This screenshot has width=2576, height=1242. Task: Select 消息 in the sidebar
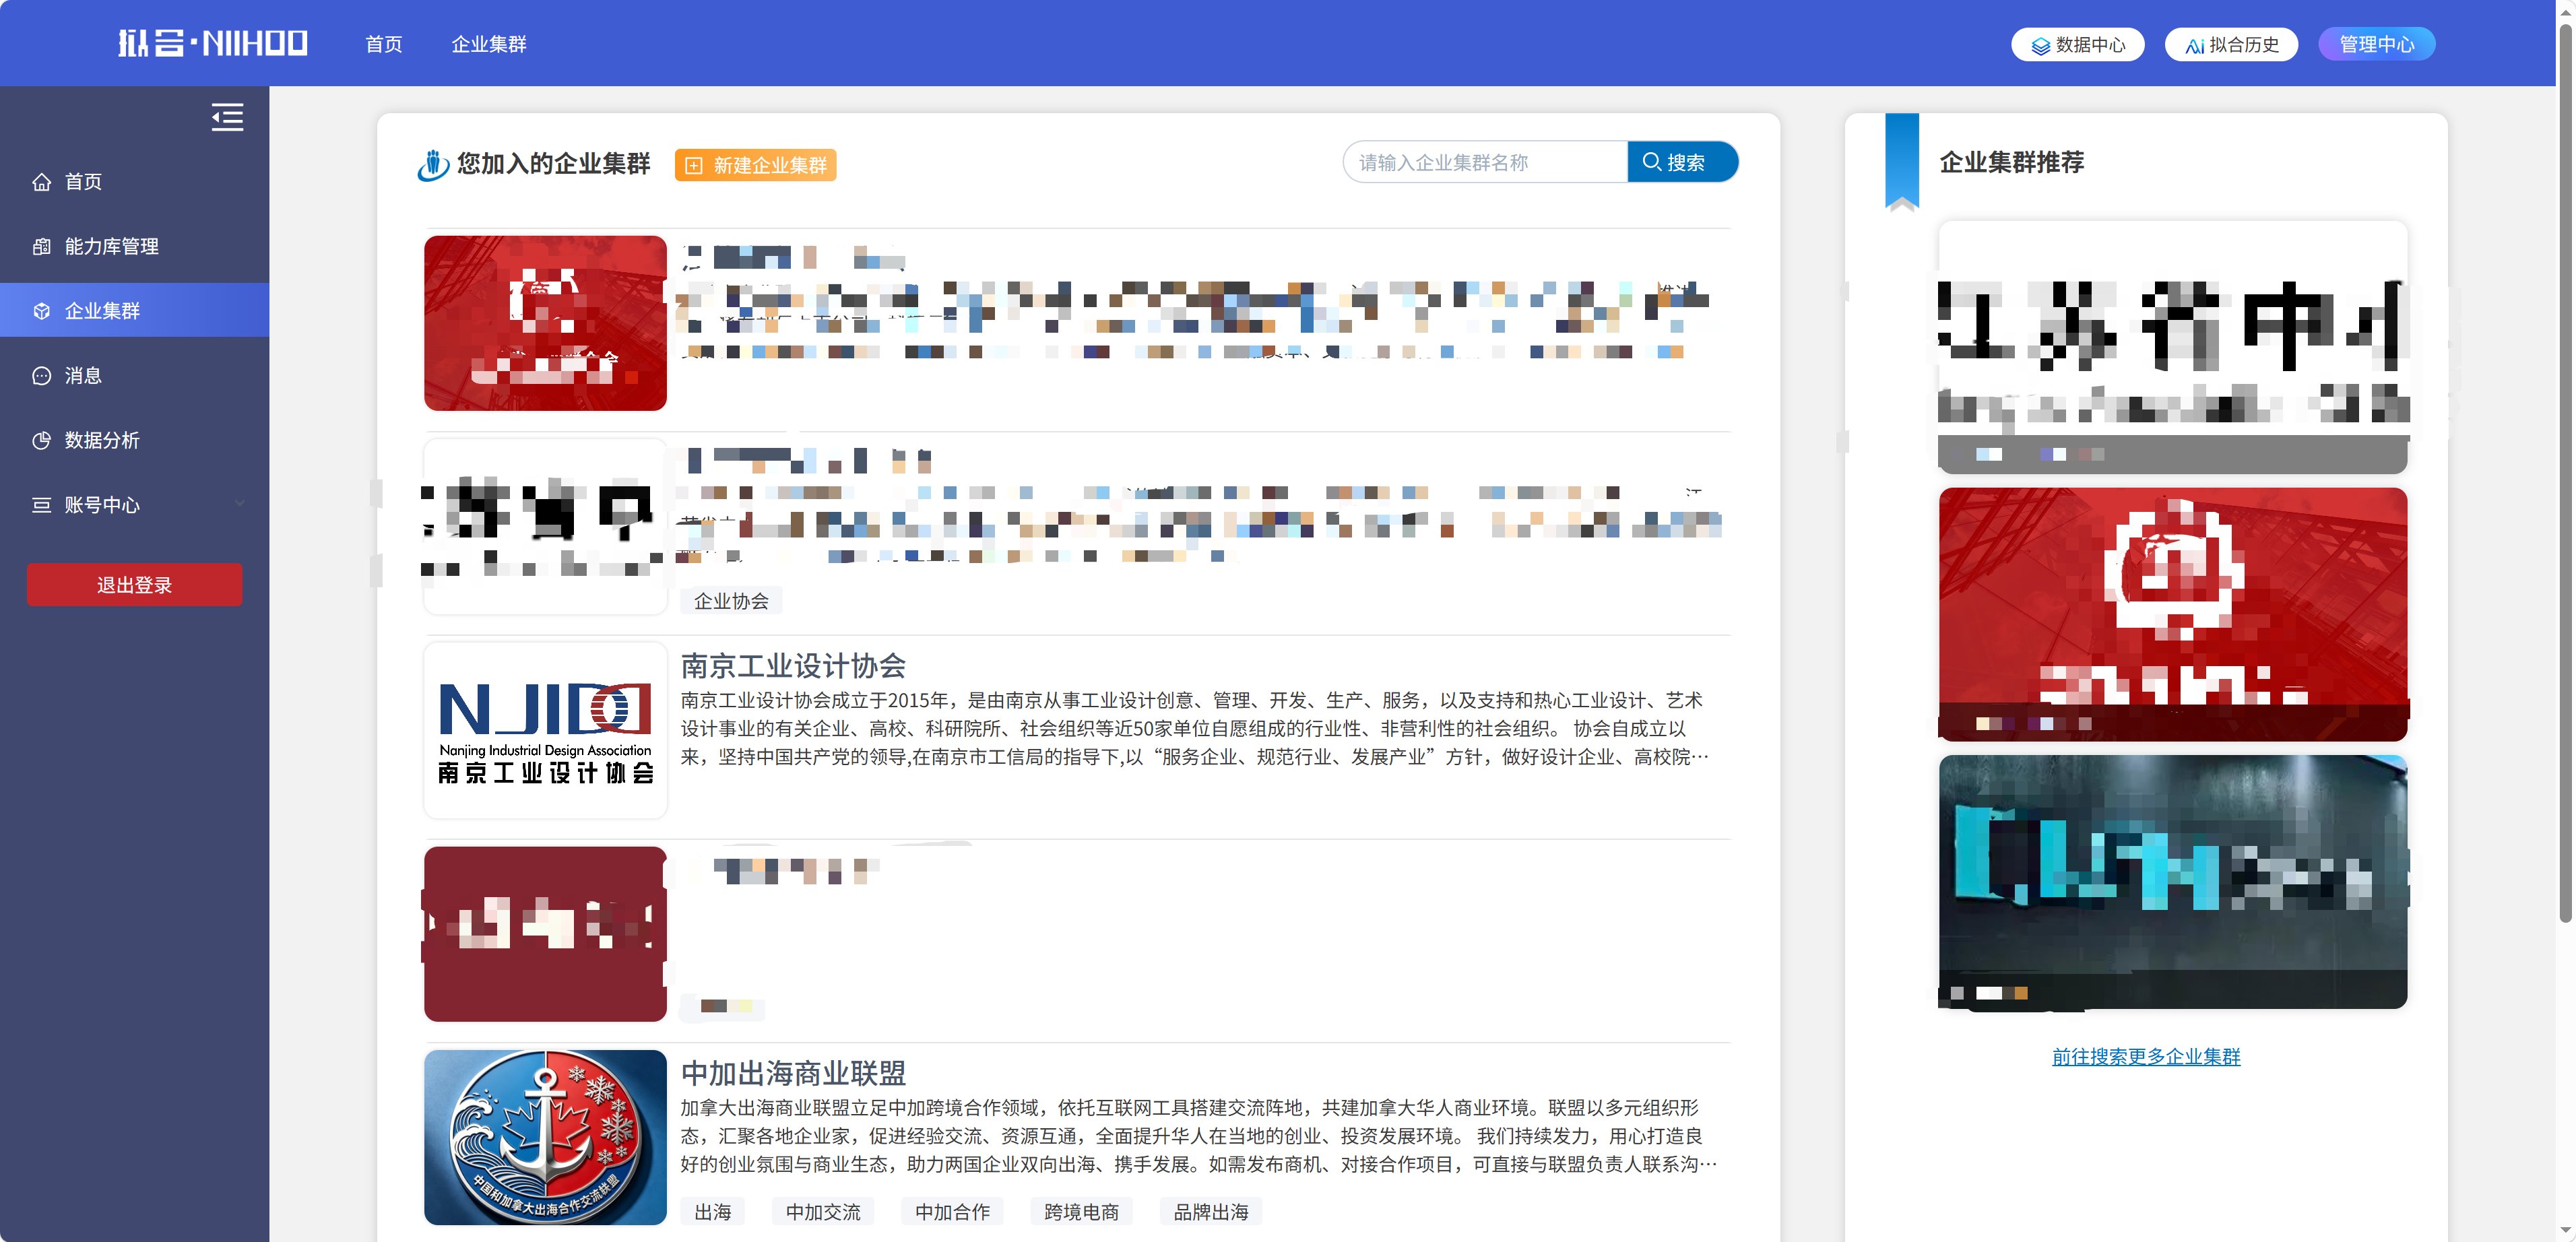[x=135, y=376]
